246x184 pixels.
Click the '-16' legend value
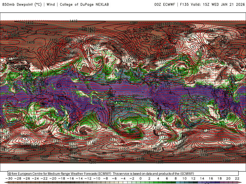[x=70, y=178]
